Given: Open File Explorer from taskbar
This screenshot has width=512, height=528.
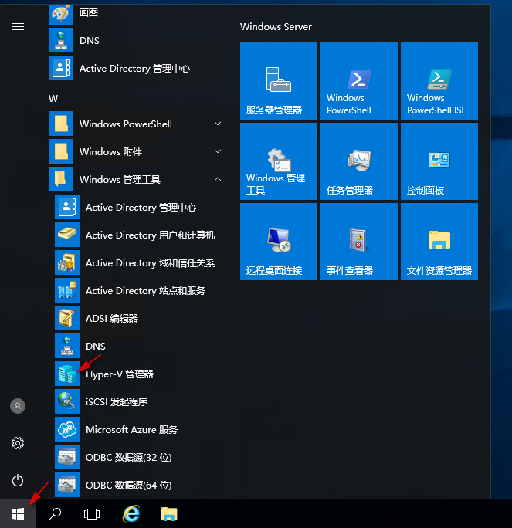Looking at the screenshot, I should (169, 514).
